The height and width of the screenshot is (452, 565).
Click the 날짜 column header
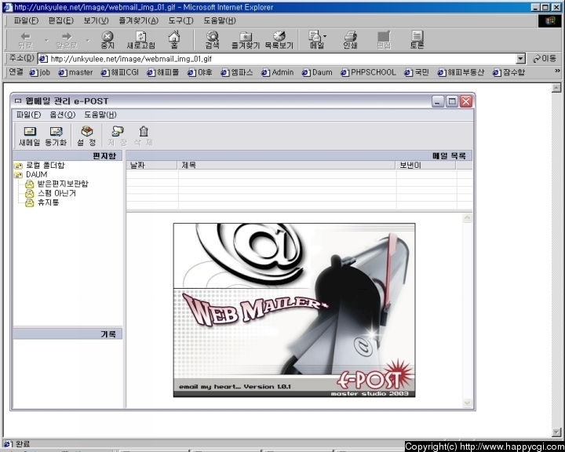click(x=152, y=165)
